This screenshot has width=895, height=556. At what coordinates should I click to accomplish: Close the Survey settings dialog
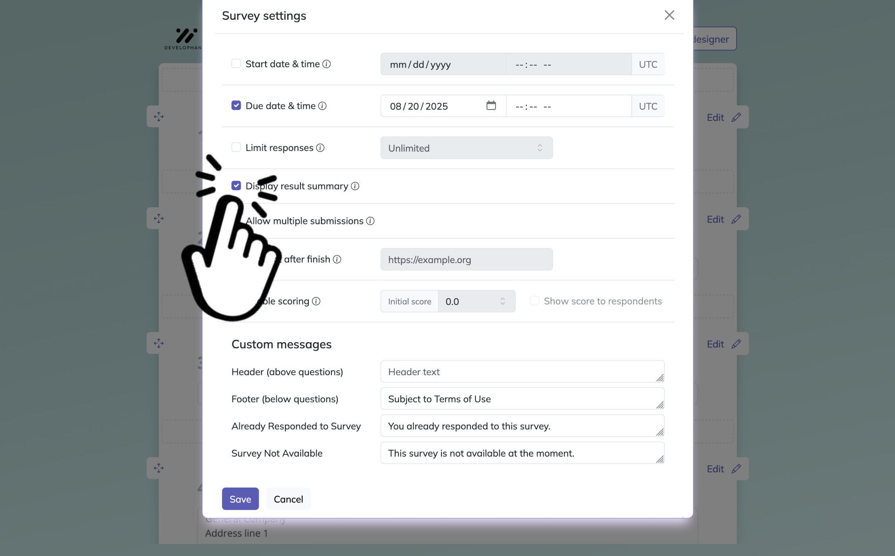point(669,15)
